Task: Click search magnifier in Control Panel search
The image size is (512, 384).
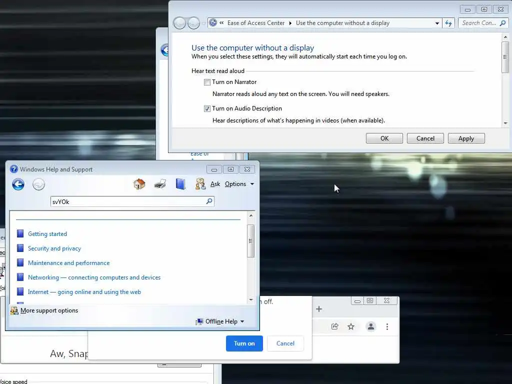Action: (503, 23)
